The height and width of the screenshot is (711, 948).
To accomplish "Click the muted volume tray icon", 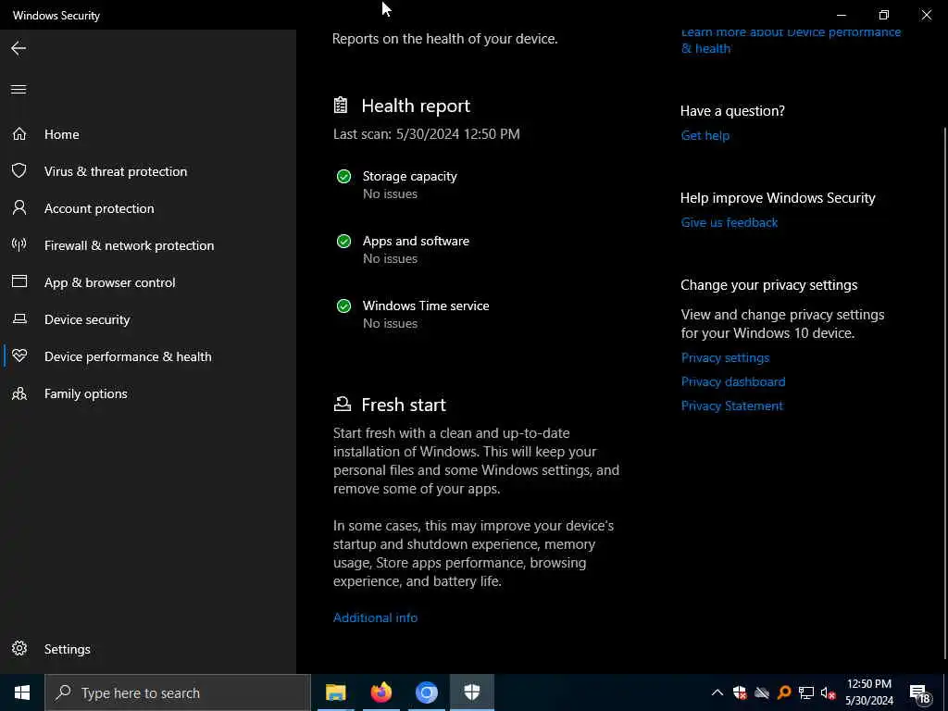I will [828, 692].
